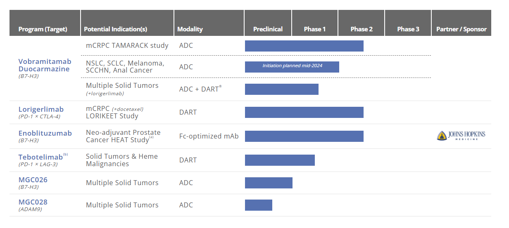This screenshot has height=228, width=509.
Task: Click the 'Initiation planned mid-2024' progress bar
Action: click(292, 67)
